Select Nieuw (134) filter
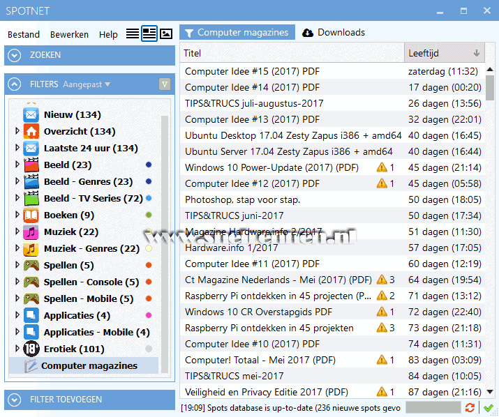The width and height of the screenshot is (499, 417). coord(73,114)
